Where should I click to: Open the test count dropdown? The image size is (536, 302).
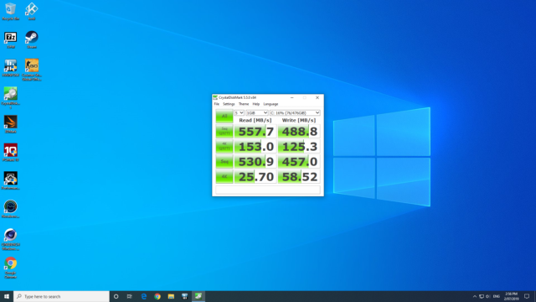pyautogui.click(x=239, y=112)
